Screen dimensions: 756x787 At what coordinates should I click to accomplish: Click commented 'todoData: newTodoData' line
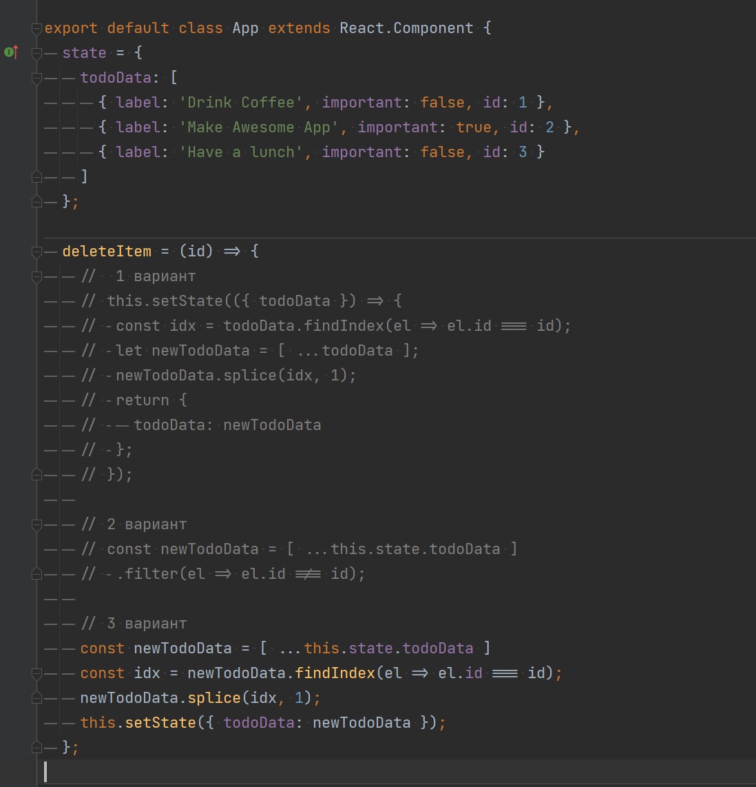point(228,425)
